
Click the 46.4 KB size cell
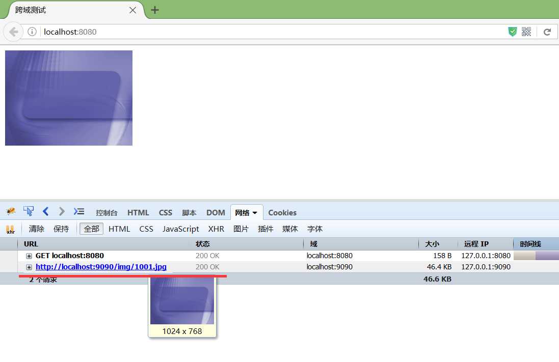point(439,267)
